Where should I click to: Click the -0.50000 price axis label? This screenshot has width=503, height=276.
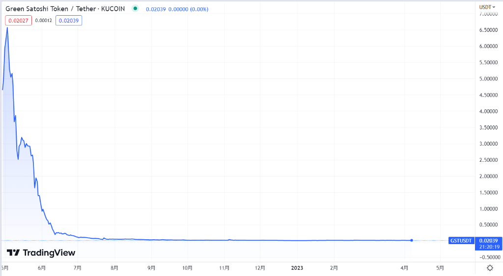490,257
